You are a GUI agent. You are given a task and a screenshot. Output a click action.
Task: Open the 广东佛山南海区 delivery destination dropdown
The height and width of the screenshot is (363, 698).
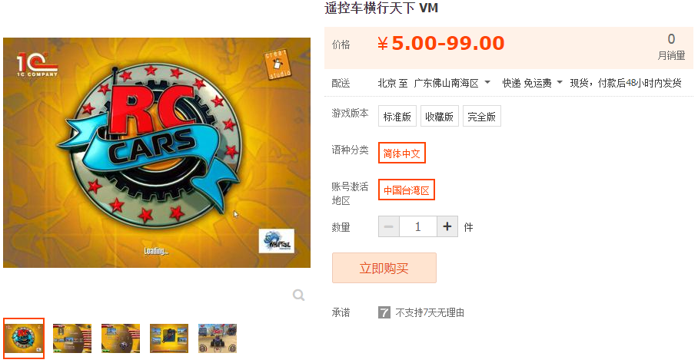pyautogui.click(x=452, y=83)
